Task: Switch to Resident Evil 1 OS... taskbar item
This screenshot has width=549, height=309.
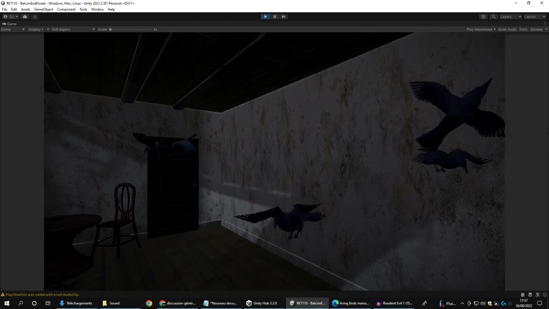Action: (x=394, y=303)
